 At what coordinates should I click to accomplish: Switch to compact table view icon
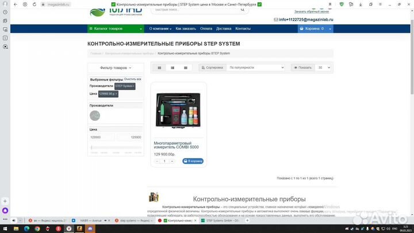185,67
